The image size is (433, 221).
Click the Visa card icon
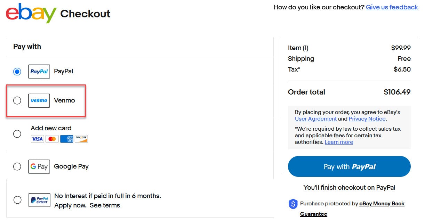[x=37, y=139]
